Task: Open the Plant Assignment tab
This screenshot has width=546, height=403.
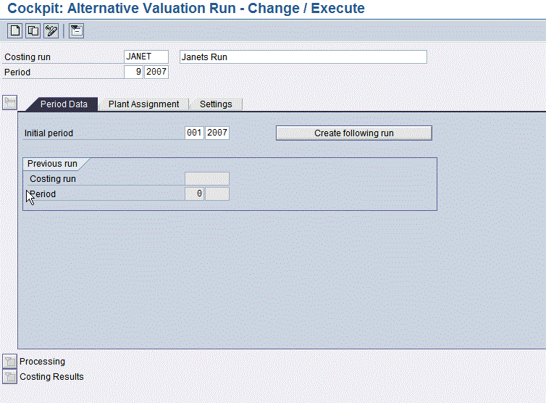Action: point(143,104)
